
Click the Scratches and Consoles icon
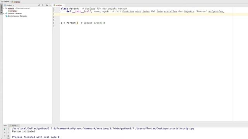(7, 16)
